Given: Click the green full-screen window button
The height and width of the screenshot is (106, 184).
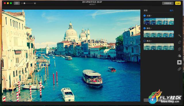Looking at the screenshot, I should click(11, 3).
